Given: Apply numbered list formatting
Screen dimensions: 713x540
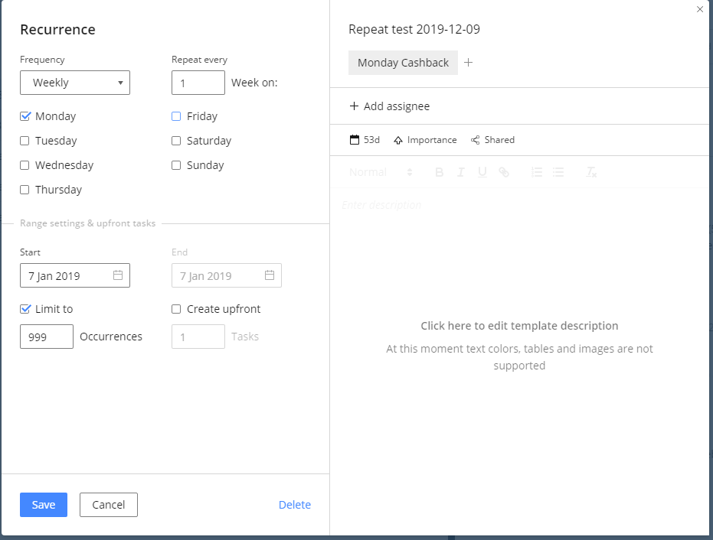Looking at the screenshot, I should pos(537,172).
